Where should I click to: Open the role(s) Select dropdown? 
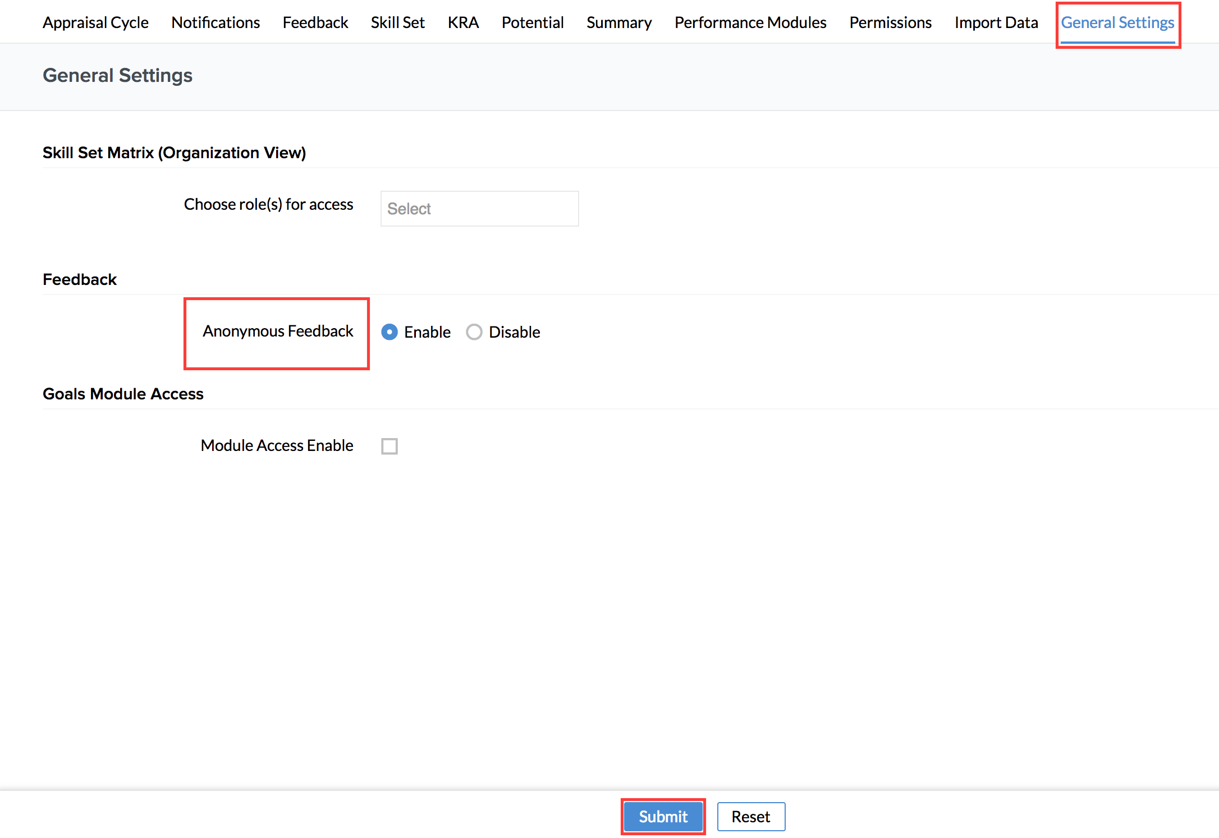[x=479, y=209]
